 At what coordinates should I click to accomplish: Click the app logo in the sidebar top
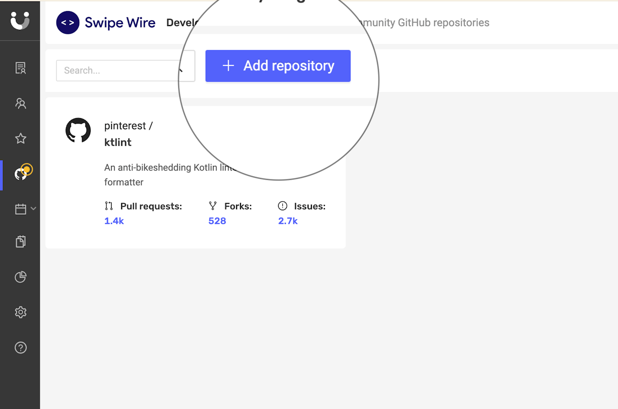click(20, 20)
